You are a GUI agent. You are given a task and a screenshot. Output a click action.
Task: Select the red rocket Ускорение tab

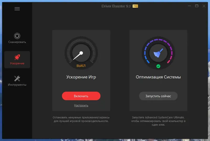(x=17, y=60)
